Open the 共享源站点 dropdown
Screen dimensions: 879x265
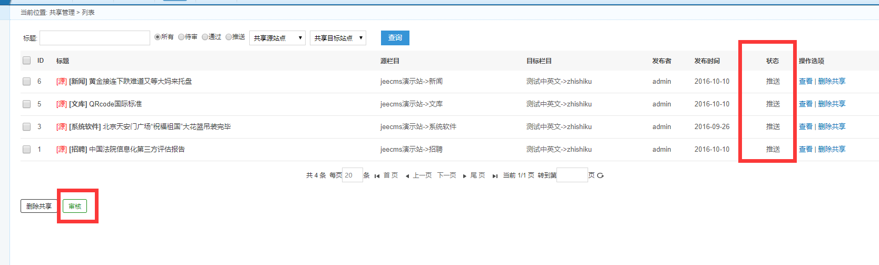pos(277,38)
